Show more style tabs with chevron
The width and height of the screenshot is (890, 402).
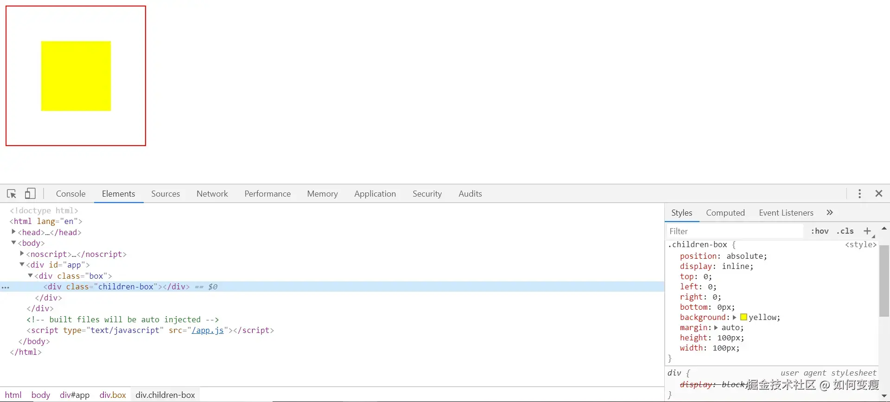point(830,212)
